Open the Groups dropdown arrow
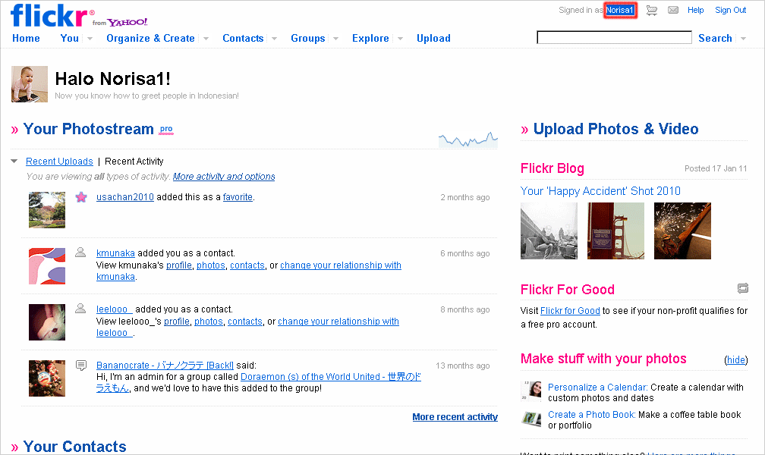Image resolution: width=765 pixels, height=455 pixels. click(x=335, y=39)
